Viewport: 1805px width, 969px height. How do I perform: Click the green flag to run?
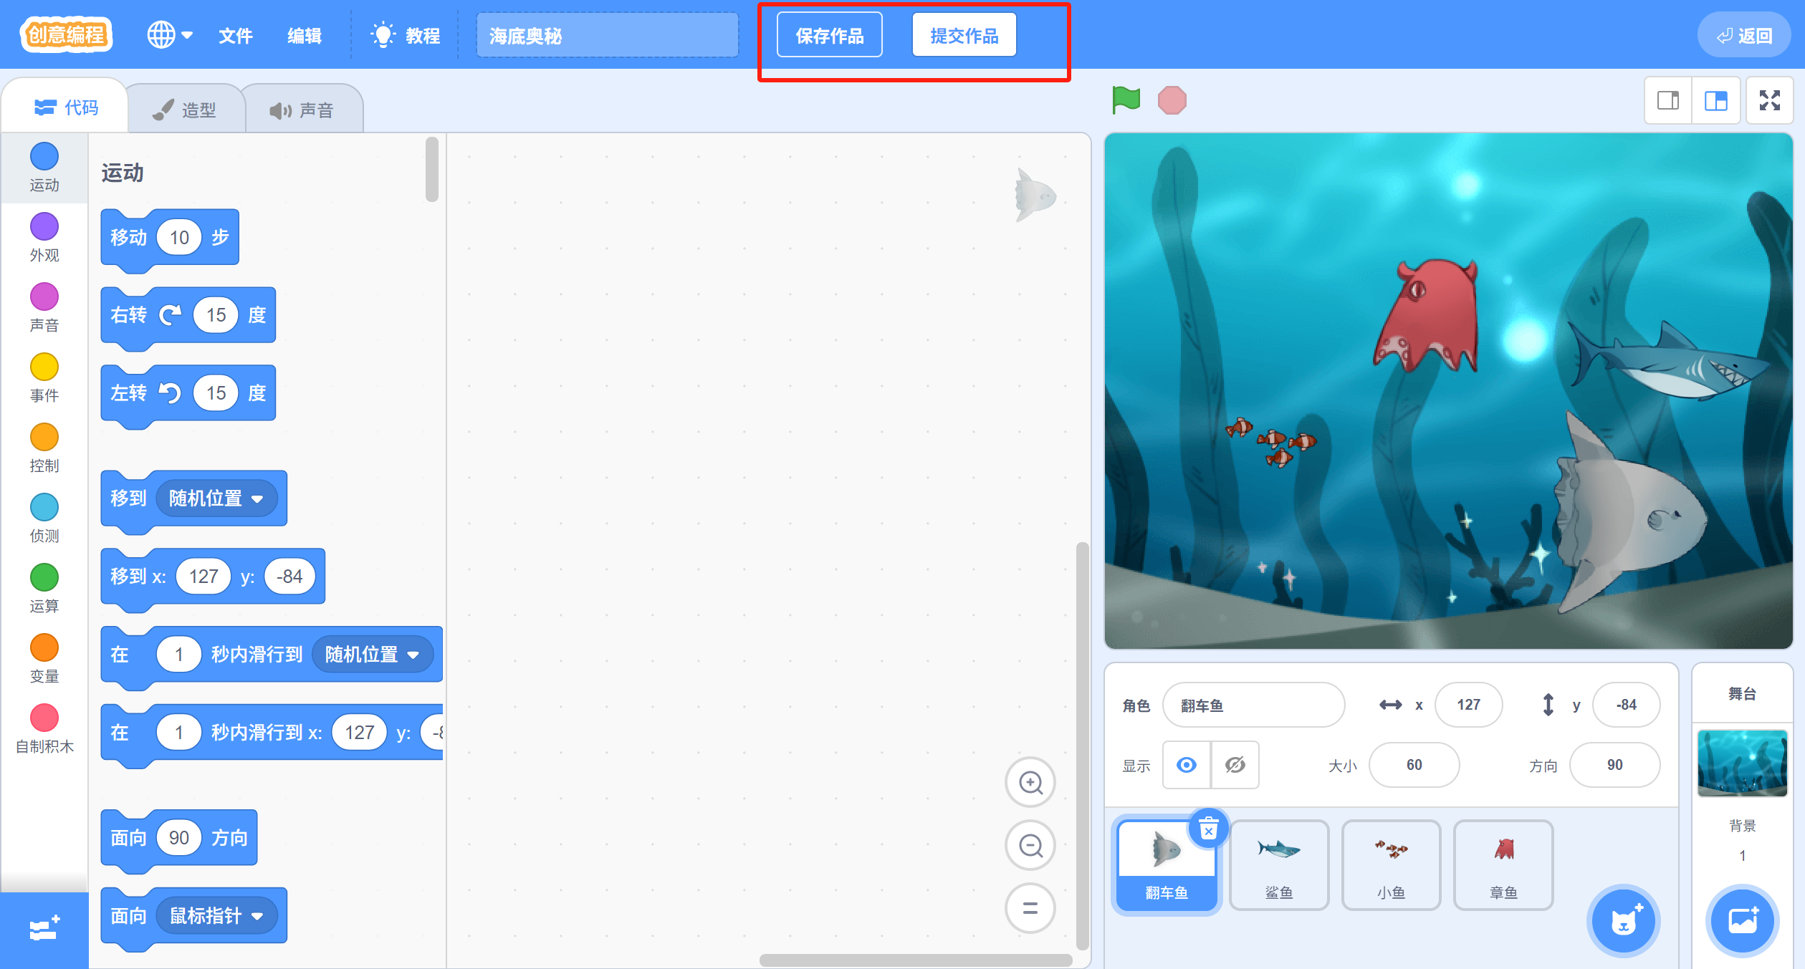[x=1126, y=100]
